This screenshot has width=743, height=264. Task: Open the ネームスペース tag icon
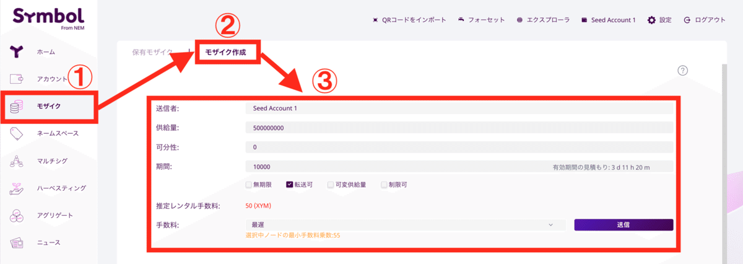(17, 133)
